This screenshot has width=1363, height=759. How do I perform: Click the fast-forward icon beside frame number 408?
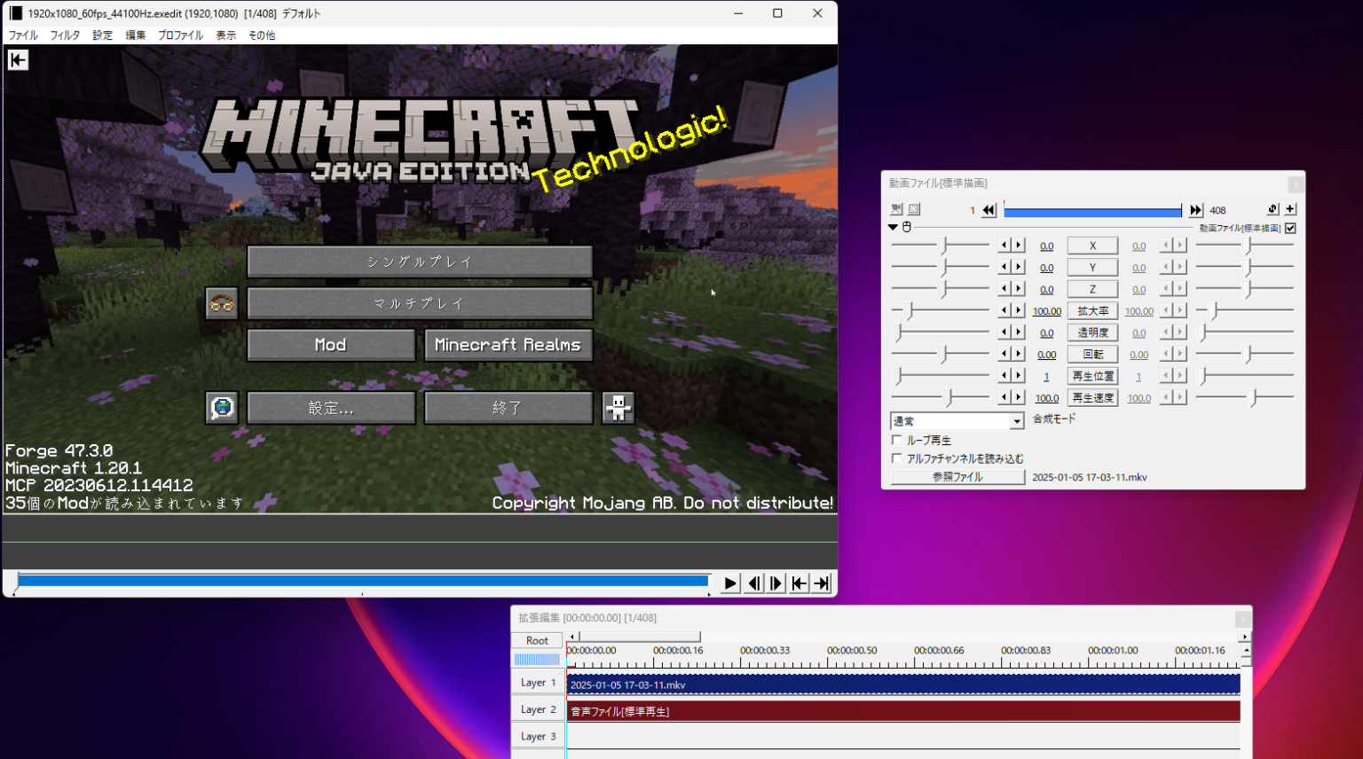tap(1195, 210)
